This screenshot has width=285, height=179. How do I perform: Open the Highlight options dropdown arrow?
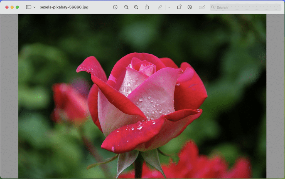169,7
